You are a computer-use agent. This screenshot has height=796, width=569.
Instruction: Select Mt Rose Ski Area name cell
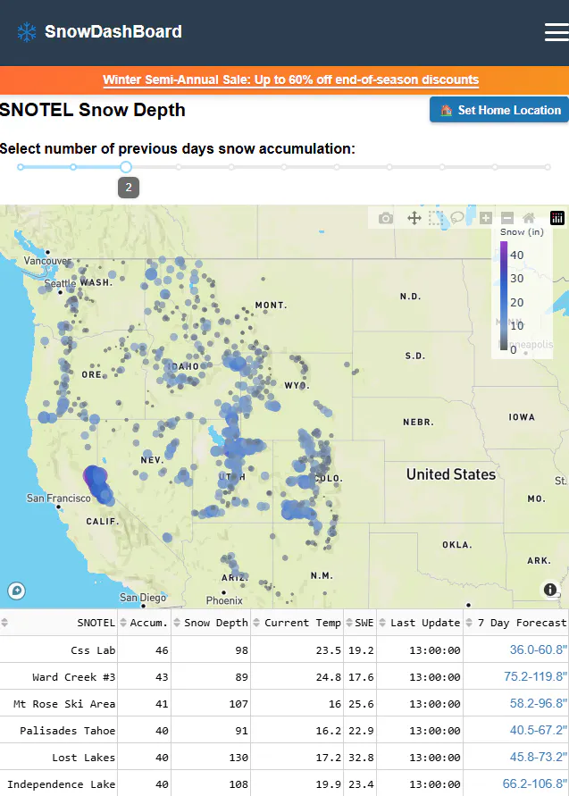point(59,704)
